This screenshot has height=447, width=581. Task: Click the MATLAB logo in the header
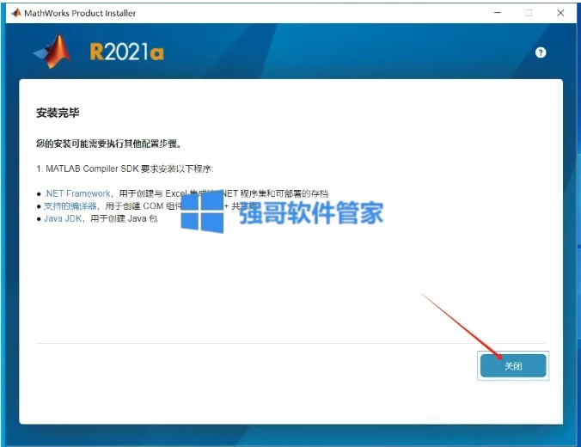(x=52, y=52)
